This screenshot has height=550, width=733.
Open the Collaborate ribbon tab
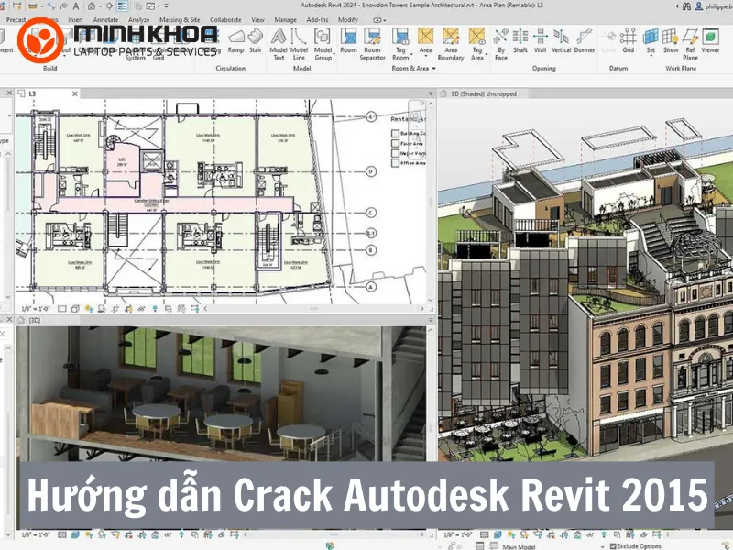tap(225, 19)
